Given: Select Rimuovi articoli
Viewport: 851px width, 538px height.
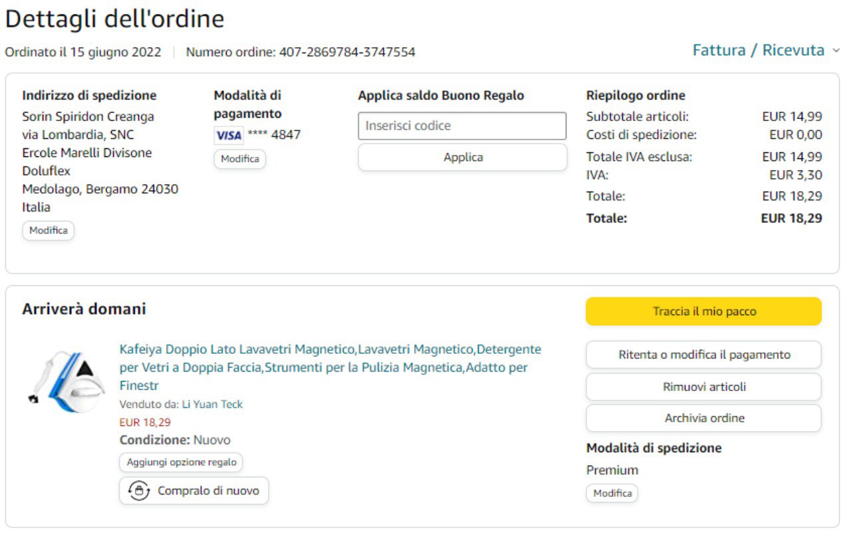Looking at the screenshot, I should tap(703, 386).
